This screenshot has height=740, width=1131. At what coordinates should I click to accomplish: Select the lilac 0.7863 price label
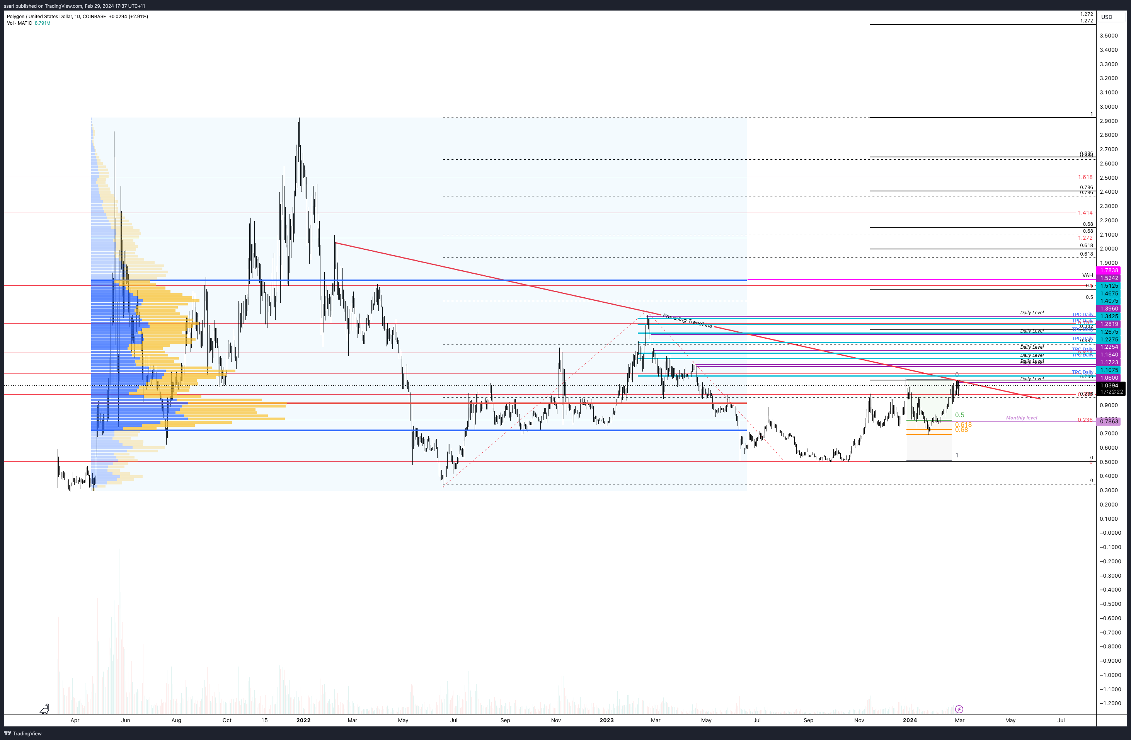pyautogui.click(x=1109, y=421)
